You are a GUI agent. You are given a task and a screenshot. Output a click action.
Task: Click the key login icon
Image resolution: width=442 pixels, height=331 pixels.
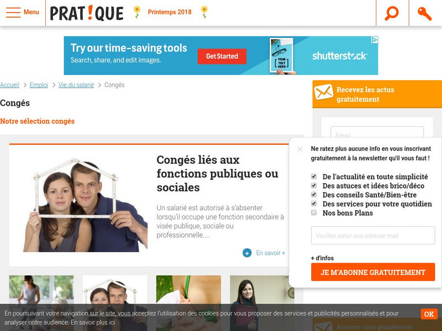(x=424, y=13)
